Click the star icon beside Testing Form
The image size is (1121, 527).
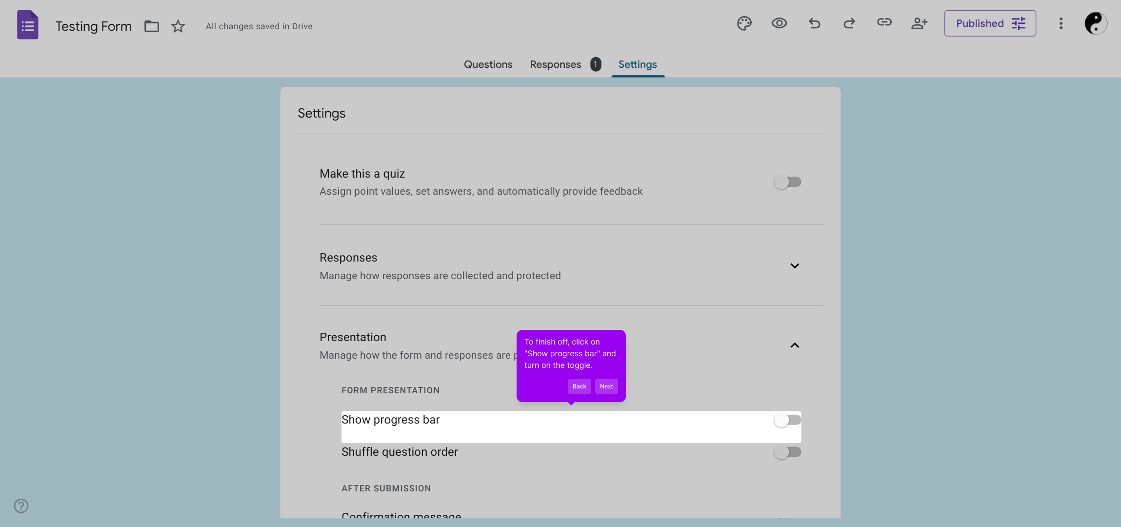pyautogui.click(x=178, y=26)
